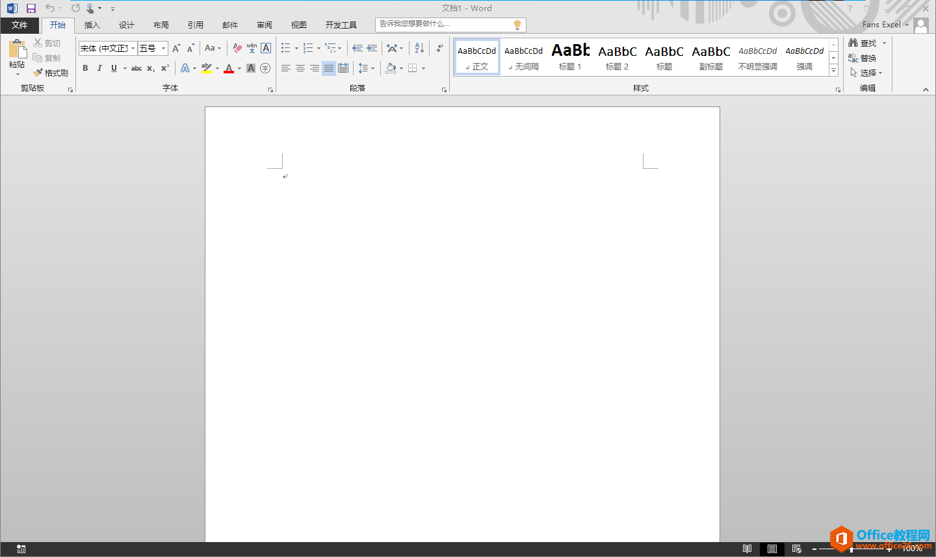The height and width of the screenshot is (557, 936).
Task: Apply the 标题 1 style
Action: click(x=571, y=57)
